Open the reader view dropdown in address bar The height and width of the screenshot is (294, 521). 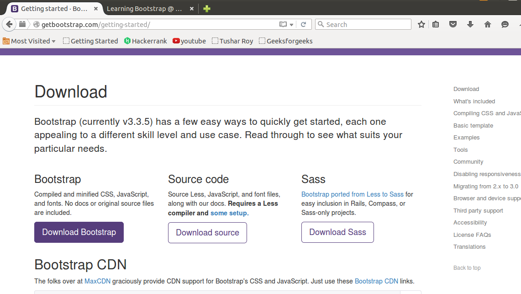290,24
